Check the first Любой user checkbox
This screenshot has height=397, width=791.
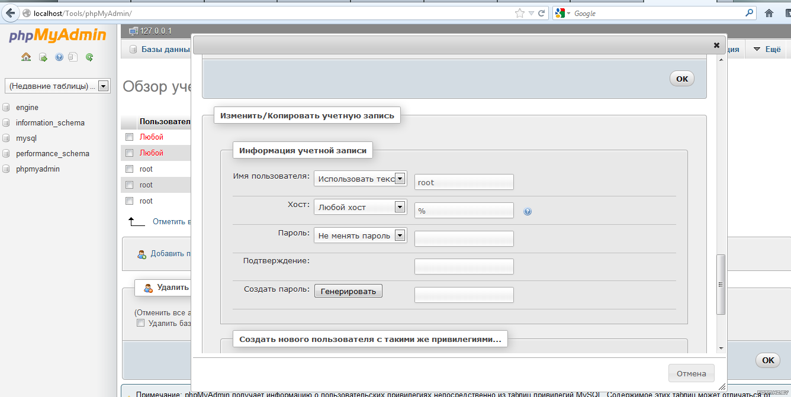point(129,137)
